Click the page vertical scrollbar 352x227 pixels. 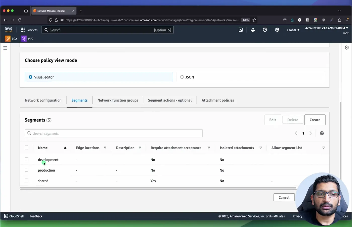pyautogui.click(x=341, y=140)
